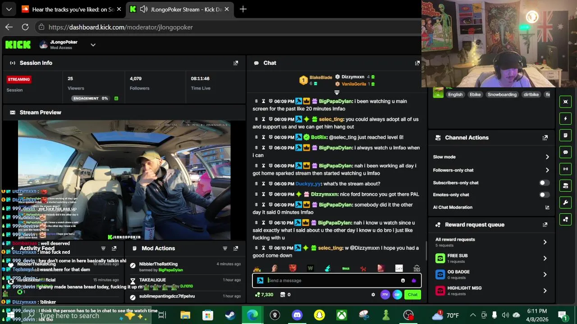Image resolution: width=577 pixels, height=324 pixels.
Task: Click the green Chat send button
Action: click(412, 295)
